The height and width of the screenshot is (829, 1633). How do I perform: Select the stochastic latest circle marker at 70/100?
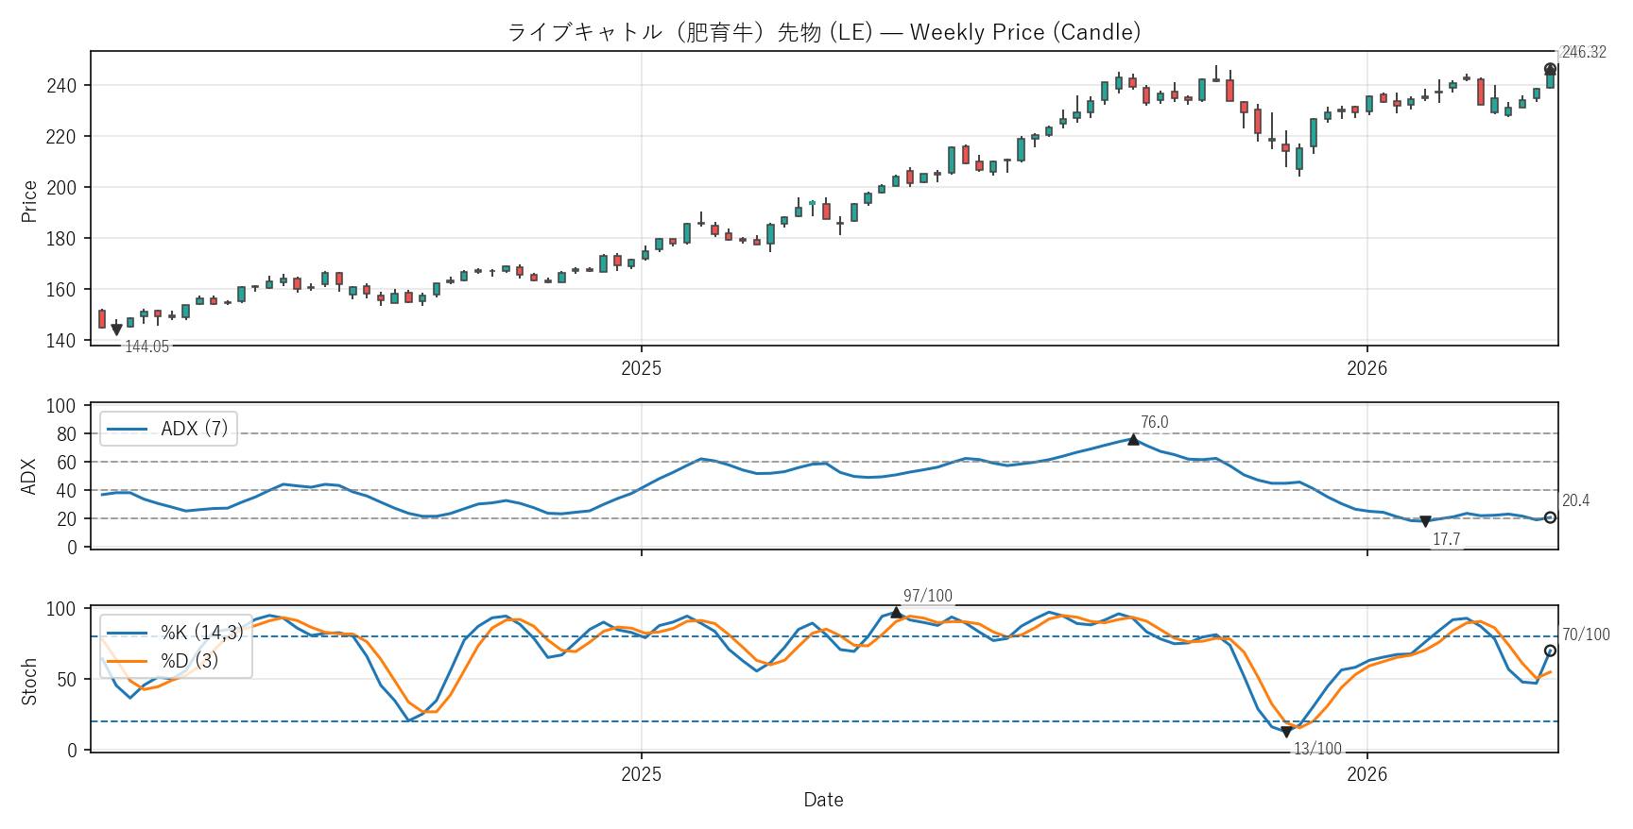[1550, 651]
